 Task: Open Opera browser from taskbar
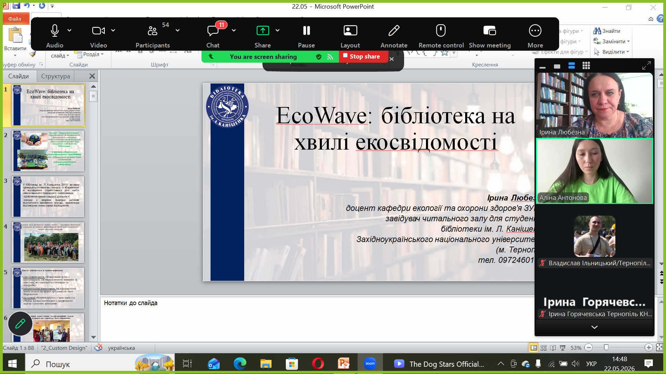pyautogui.click(x=318, y=364)
